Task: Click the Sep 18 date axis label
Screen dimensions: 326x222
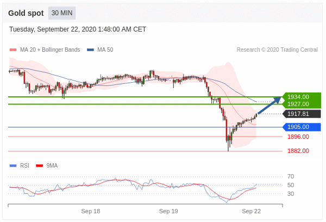Action: (x=91, y=211)
